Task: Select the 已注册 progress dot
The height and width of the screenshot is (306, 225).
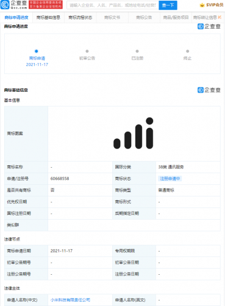Action: coord(137,51)
